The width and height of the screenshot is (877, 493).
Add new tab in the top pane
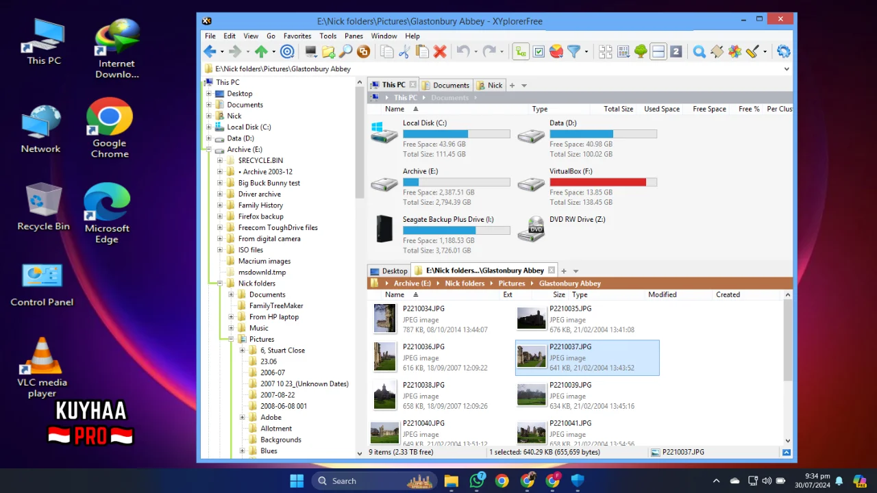512,86
